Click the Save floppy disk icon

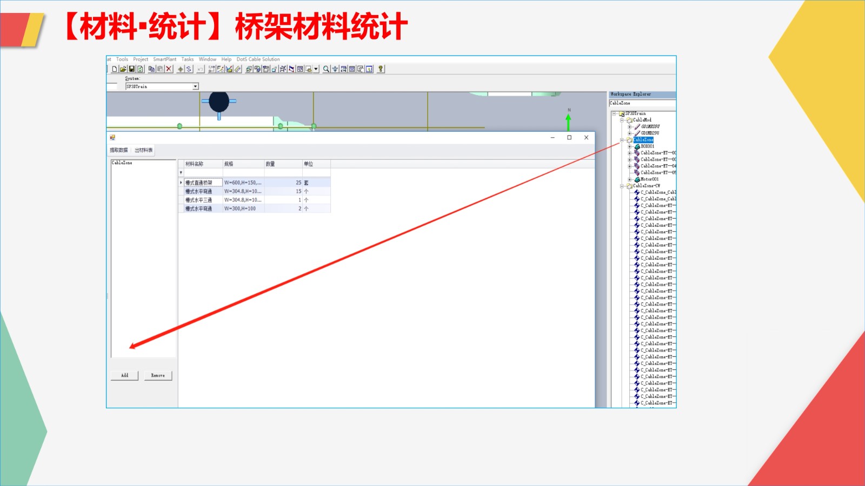click(131, 69)
